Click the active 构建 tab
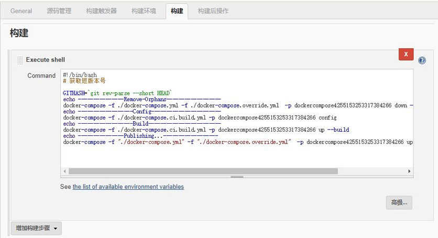 (177, 11)
